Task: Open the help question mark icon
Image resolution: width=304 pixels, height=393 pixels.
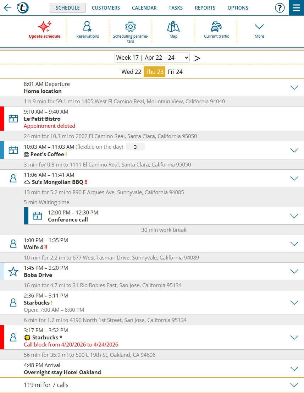Action: tap(280, 8)
